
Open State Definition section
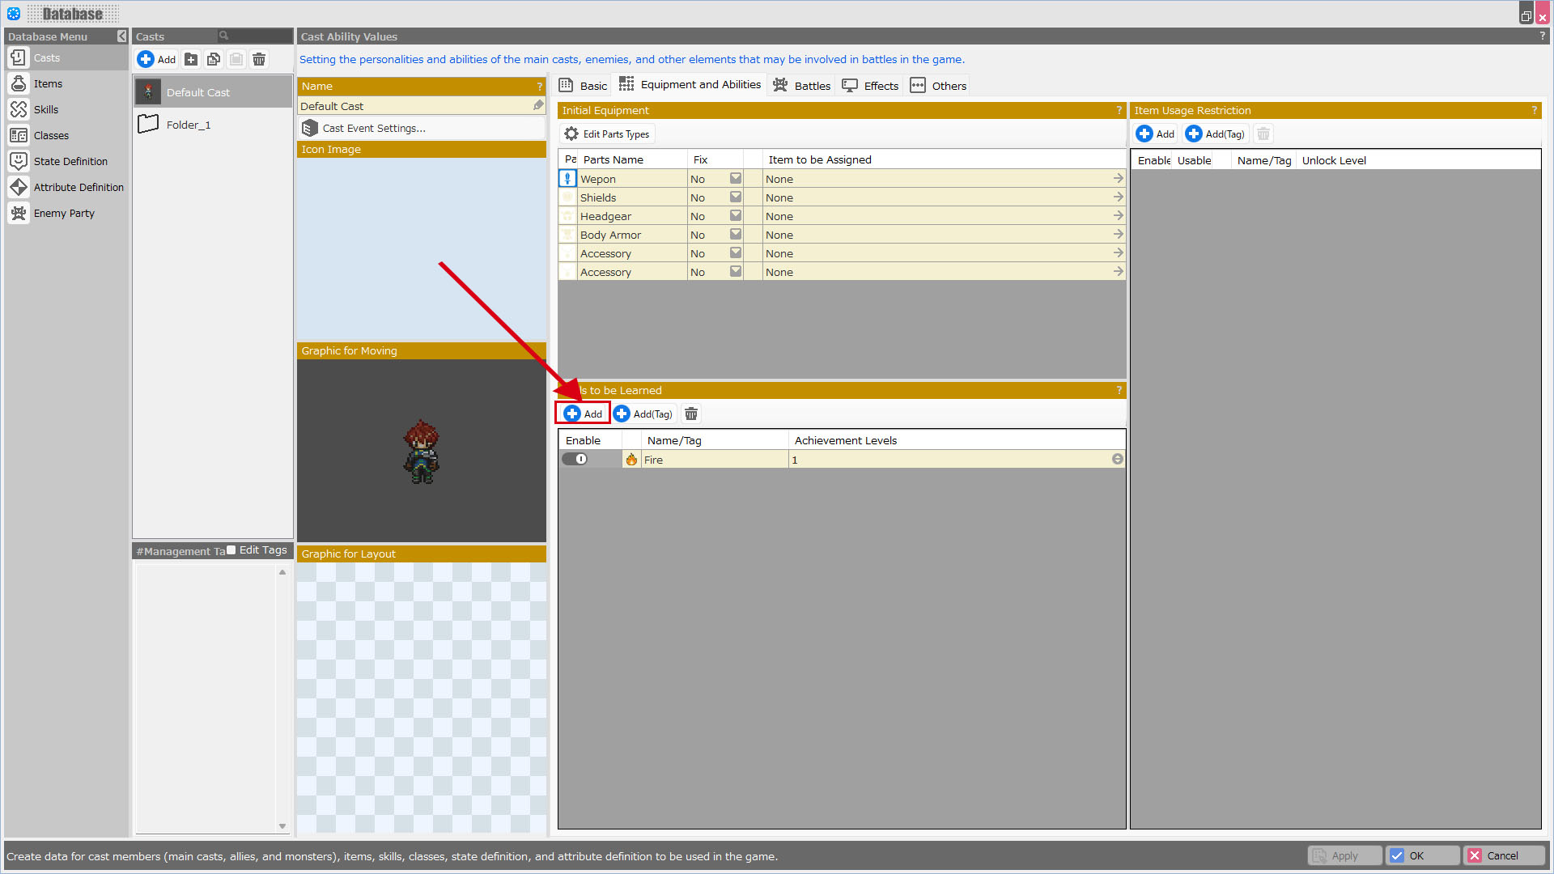[66, 161]
